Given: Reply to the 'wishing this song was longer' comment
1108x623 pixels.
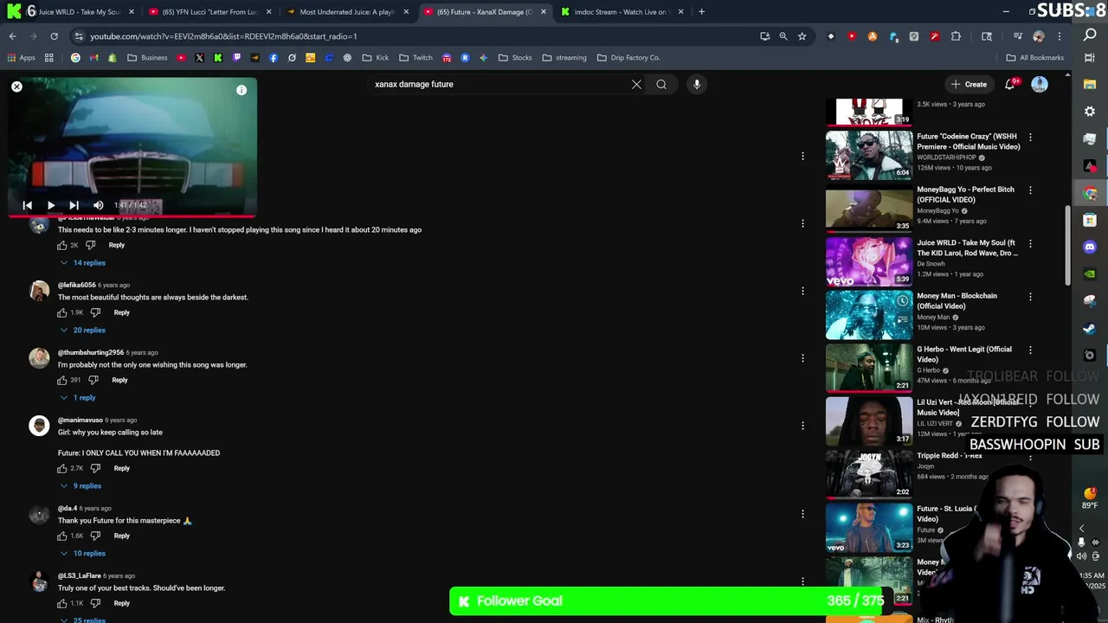Looking at the screenshot, I should [119, 380].
